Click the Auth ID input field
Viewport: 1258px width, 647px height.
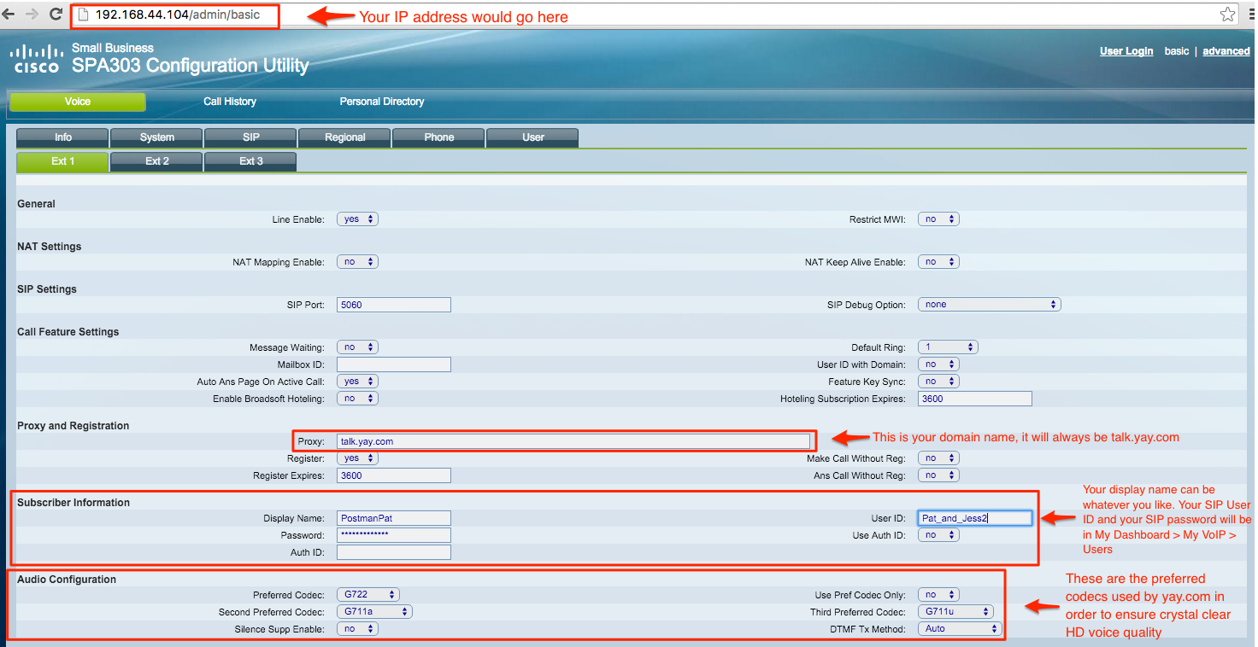(394, 552)
